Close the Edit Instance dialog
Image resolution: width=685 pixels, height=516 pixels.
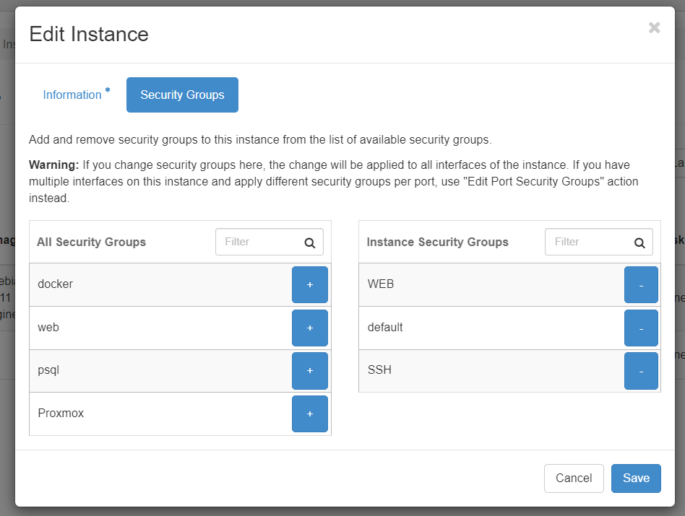[x=654, y=28]
